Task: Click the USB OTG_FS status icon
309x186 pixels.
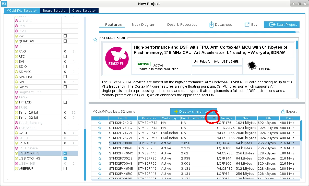Action: click(x=17, y=153)
